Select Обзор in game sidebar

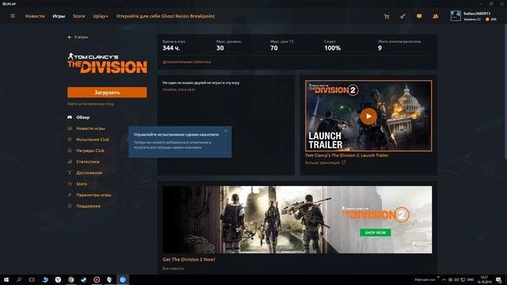coord(82,117)
